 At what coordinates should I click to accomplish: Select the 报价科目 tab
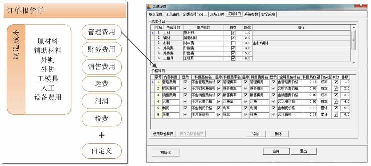(x=234, y=14)
